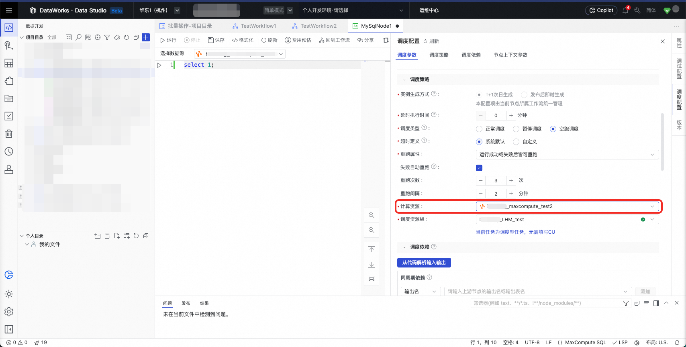Screen dimensions: 686x347
Task: Click the locate crosshair icon in the project directory
Action: coord(98,37)
